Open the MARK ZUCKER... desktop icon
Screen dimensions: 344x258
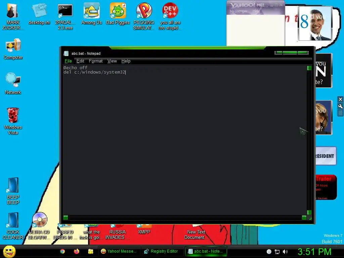click(x=13, y=16)
